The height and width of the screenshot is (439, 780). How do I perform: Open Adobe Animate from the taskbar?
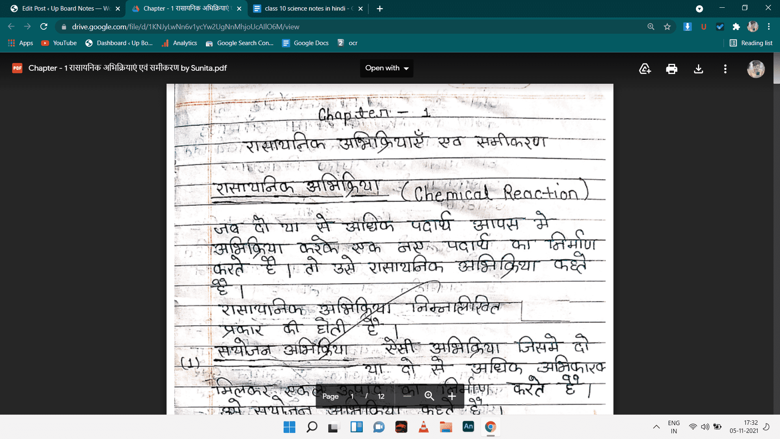coord(468,427)
